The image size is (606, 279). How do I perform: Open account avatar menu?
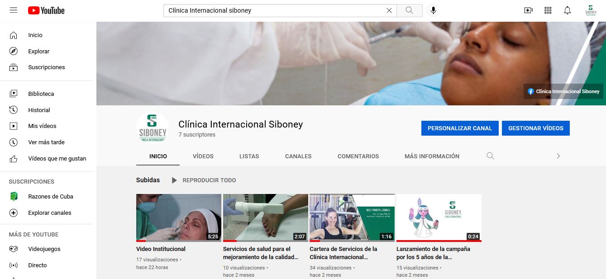591,10
